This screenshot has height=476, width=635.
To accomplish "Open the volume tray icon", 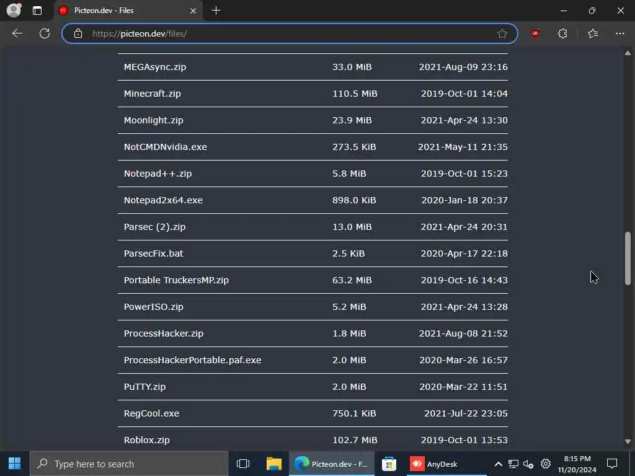I will coord(528,464).
